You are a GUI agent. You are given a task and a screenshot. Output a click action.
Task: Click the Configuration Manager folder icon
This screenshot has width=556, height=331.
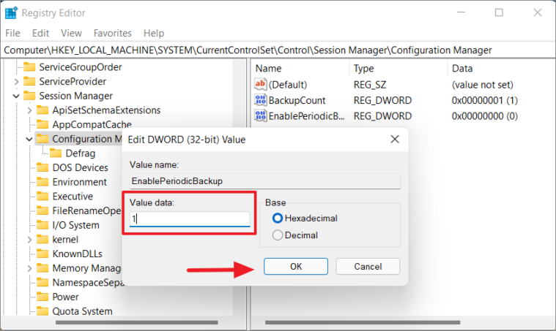click(42, 139)
